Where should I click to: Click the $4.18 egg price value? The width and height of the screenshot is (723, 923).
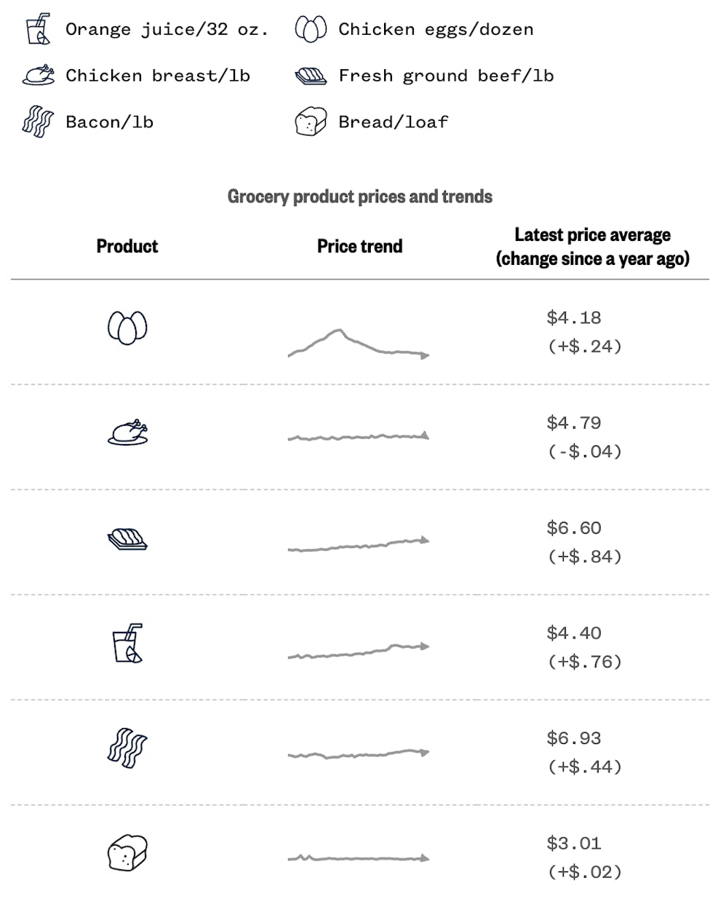(574, 317)
